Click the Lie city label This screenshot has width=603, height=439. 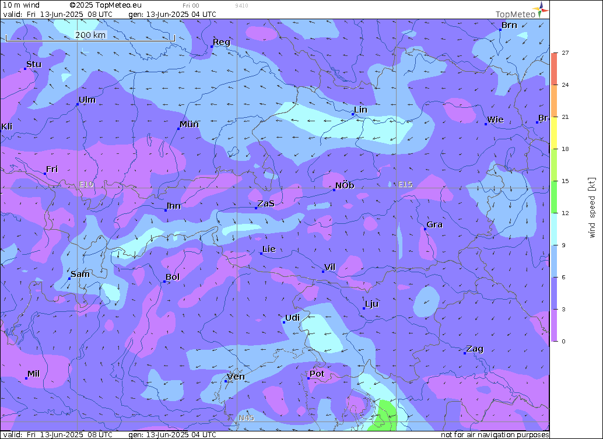(x=269, y=249)
